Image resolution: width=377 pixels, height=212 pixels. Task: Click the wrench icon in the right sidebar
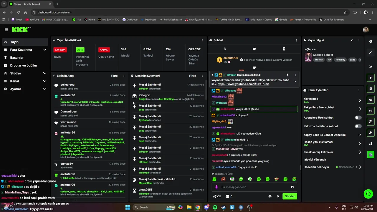tap(371, 132)
